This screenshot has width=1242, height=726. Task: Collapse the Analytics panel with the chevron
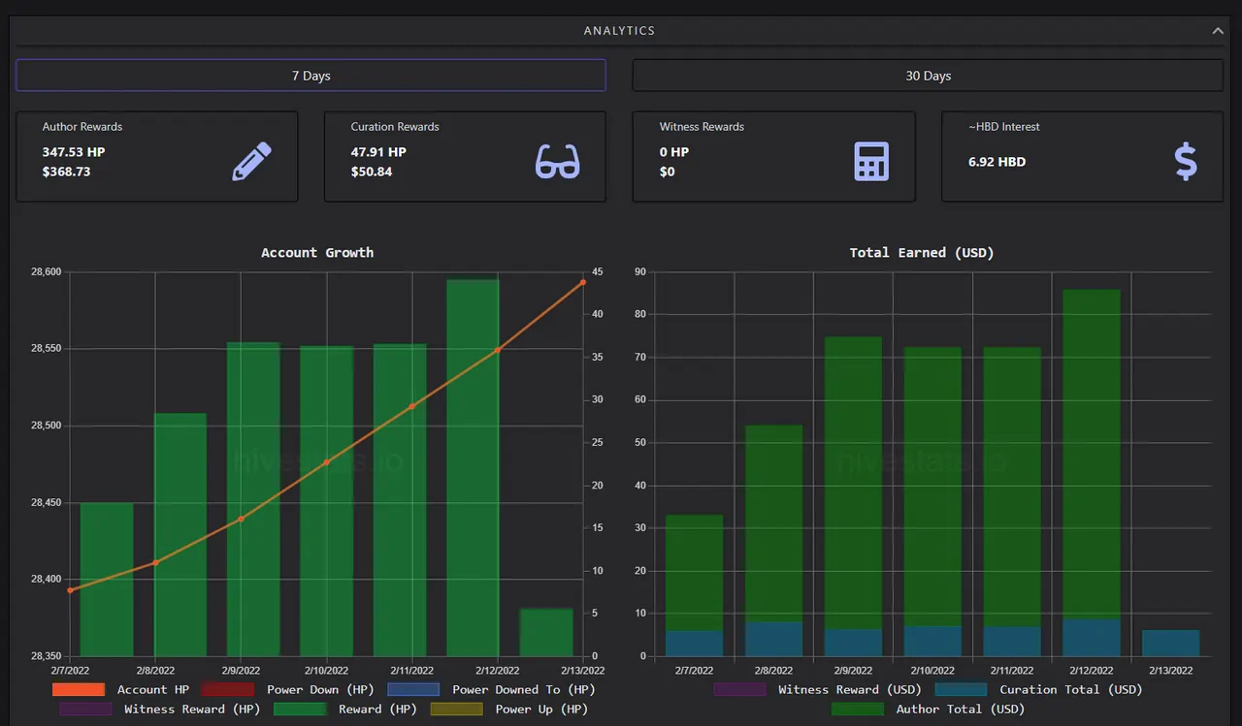point(1218,31)
